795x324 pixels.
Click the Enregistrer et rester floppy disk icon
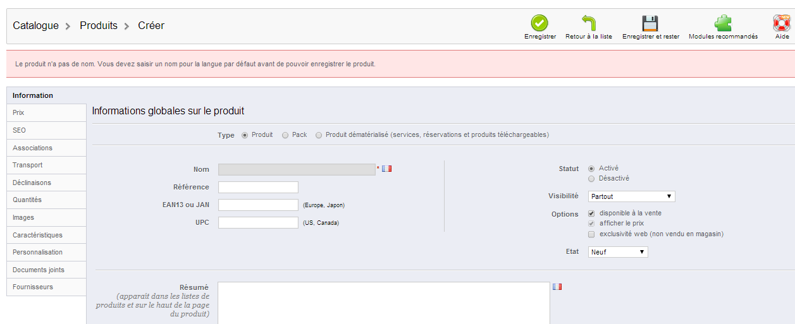[650, 23]
